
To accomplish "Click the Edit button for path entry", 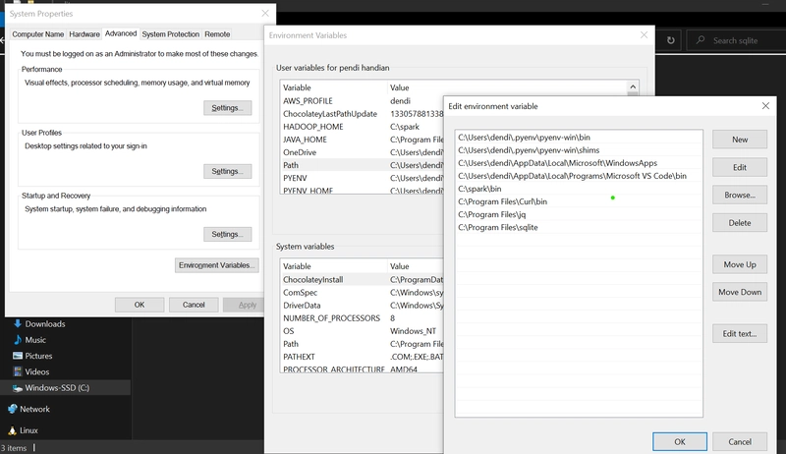I will pos(740,167).
